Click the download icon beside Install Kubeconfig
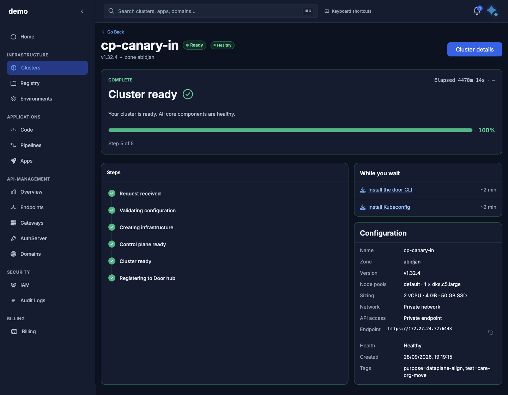The image size is (508, 395). (363, 207)
